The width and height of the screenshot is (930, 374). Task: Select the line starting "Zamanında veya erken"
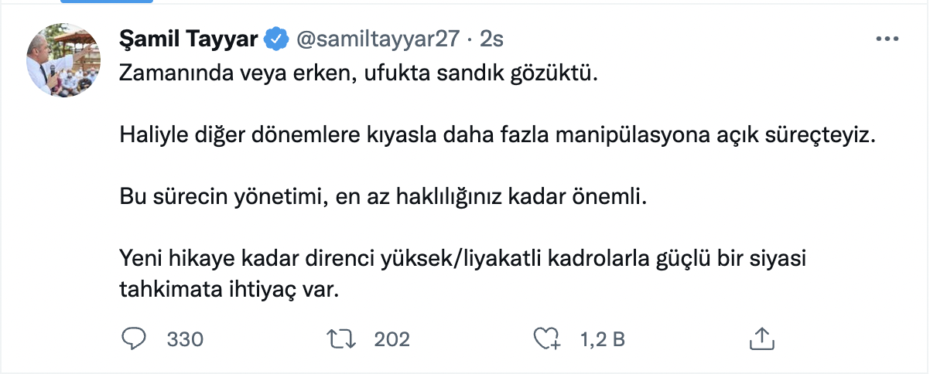[x=358, y=74]
